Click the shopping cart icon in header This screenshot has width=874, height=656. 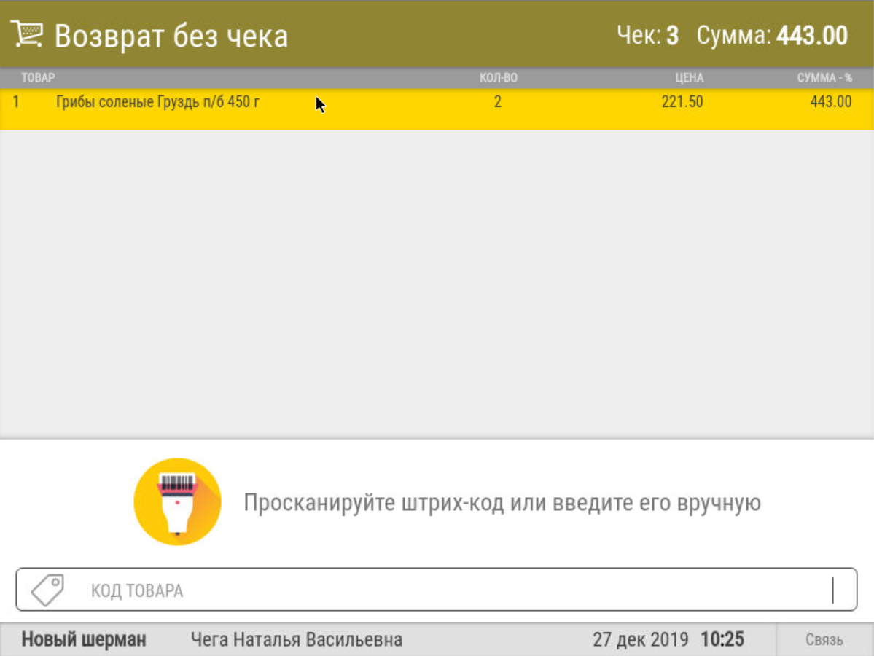click(x=27, y=34)
